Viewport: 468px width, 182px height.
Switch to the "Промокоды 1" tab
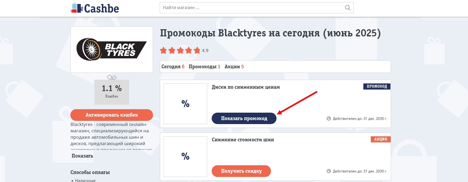[x=205, y=67]
